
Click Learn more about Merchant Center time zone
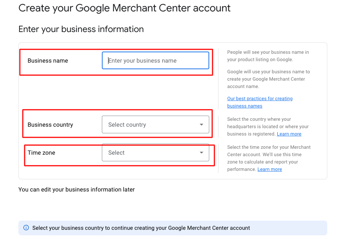tap(270, 169)
